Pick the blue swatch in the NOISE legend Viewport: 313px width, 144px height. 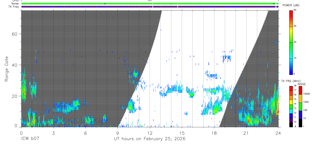pyautogui.click(x=300, y=115)
